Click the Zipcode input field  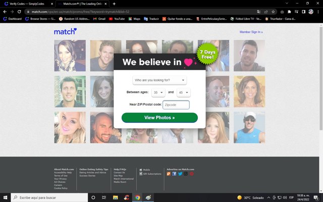(176, 105)
